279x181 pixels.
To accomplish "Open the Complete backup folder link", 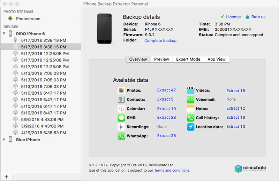I will [160, 40].
